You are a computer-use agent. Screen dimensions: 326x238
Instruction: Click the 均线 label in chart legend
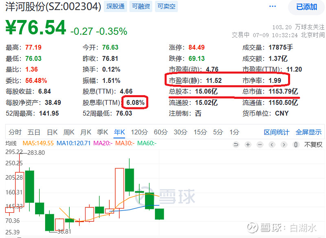pos(11,143)
